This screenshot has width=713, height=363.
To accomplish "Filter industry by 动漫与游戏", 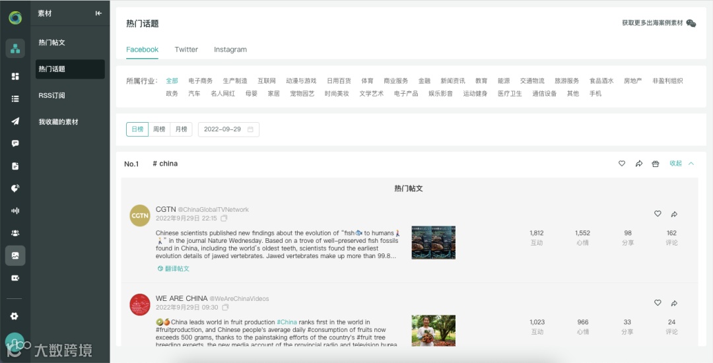I will [301, 81].
